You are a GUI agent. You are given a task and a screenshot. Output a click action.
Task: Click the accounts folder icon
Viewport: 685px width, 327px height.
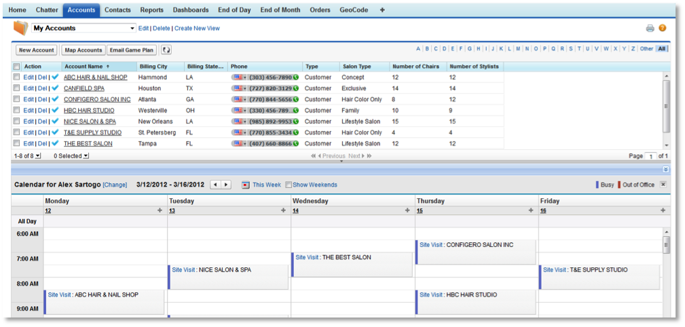coord(20,28)
